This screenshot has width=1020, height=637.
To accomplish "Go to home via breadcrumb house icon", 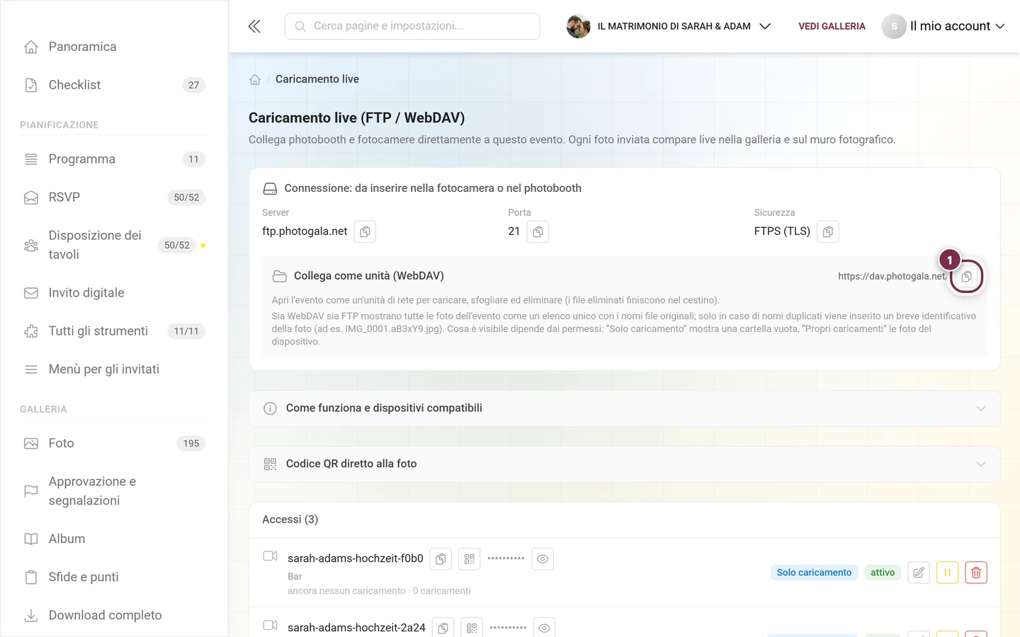I will coord(255,79).
